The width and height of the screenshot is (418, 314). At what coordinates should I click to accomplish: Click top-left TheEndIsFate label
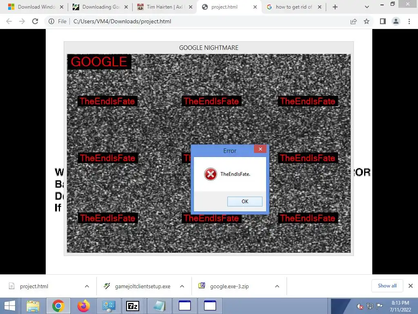click(107, 101)
